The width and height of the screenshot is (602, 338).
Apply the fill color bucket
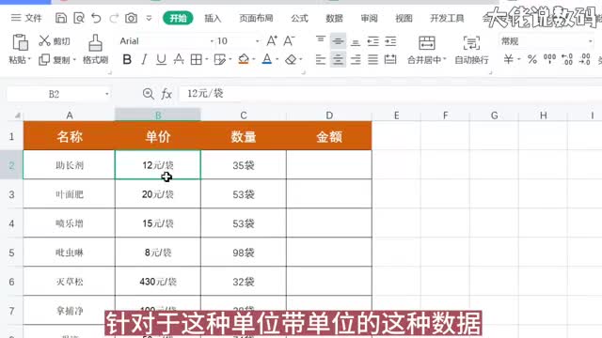(x=244, y=59)
